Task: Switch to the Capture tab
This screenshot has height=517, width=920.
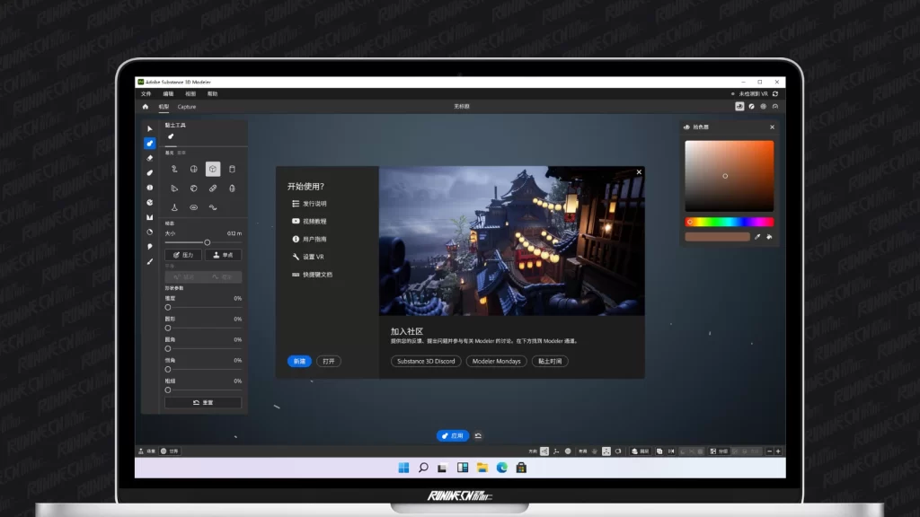Action: point(187,107)
